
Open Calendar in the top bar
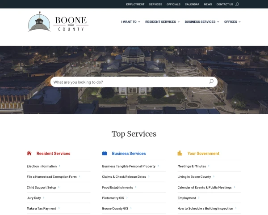pyautogui.click(x=192, y=4)
